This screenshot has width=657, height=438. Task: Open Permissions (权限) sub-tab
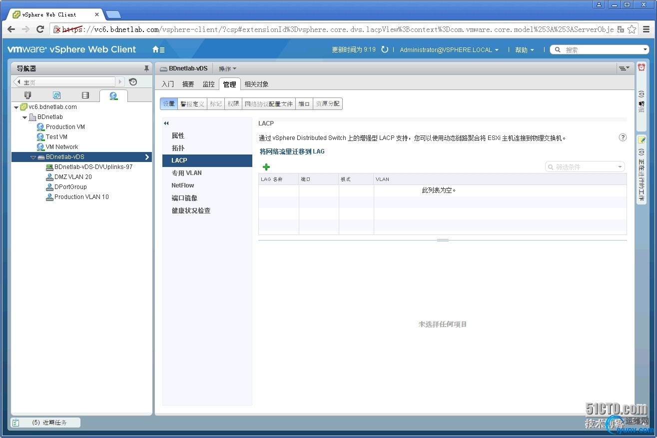click(x=233, y=103)
